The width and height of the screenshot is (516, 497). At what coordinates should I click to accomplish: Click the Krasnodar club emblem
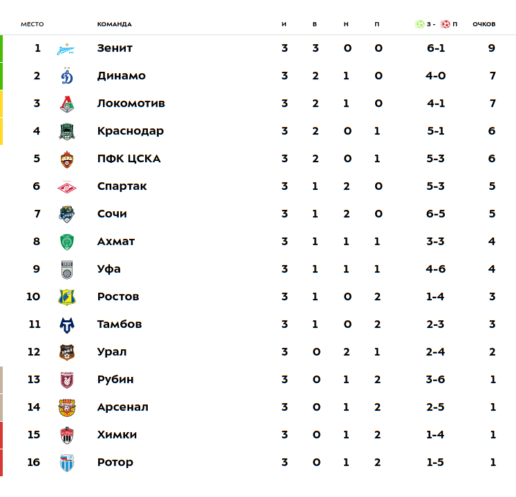pyautogui.click(x=67, y=131)
